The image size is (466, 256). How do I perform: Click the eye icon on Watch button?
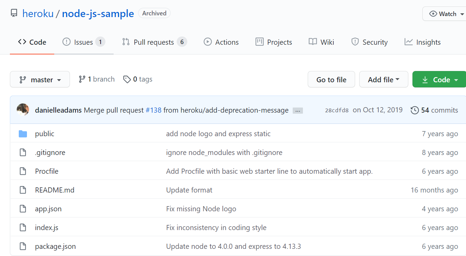click(x=433, y=14)
